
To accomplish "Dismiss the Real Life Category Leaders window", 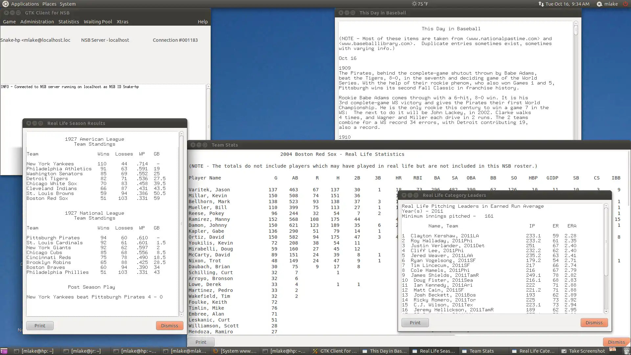I will [x=594, y=323].
